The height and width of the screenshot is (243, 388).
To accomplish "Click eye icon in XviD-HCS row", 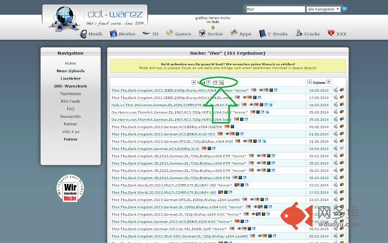I will point(227,134).
